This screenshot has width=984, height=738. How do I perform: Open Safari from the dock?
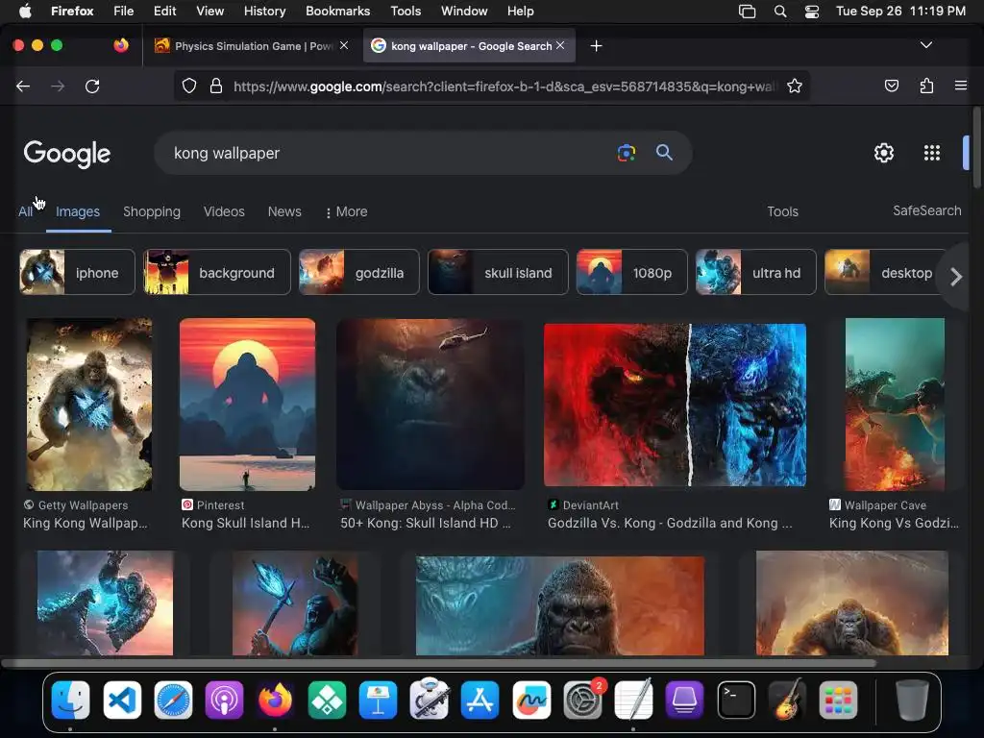[173, 700]
